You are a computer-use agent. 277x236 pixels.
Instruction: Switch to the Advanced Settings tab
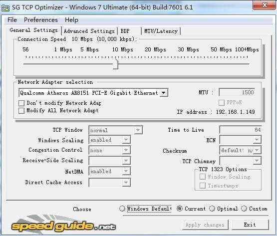[x=89, y=31]
